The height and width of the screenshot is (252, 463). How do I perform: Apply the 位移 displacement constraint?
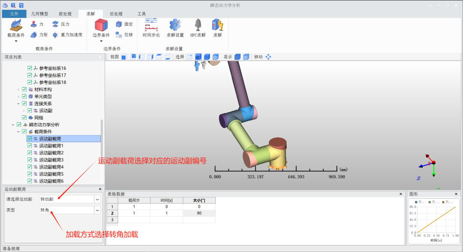pos(124,35)
